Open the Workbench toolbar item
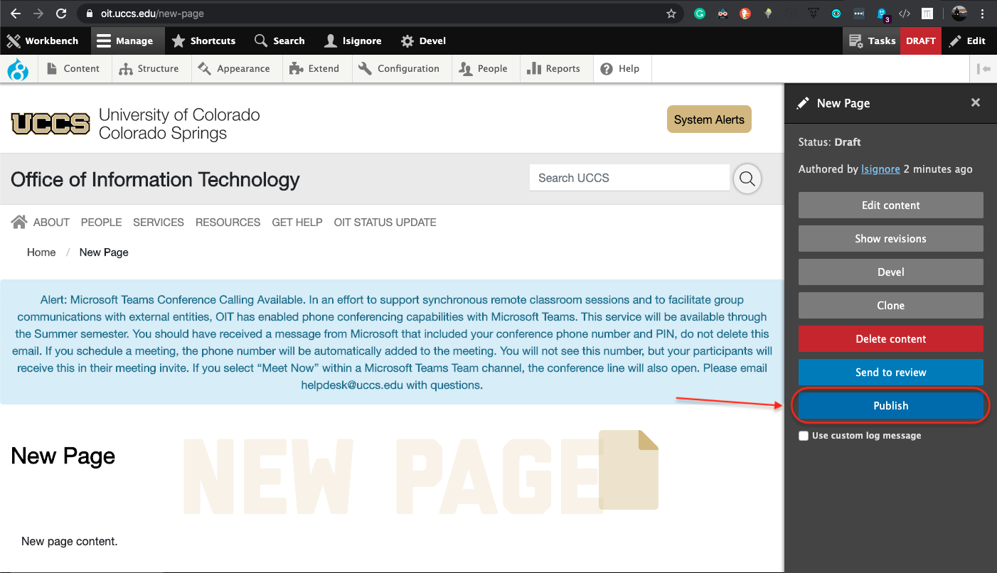This screenshot has width=997, height=573. point(43,41)
